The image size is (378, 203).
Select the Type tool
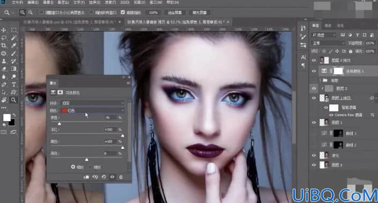click(13, 85)
